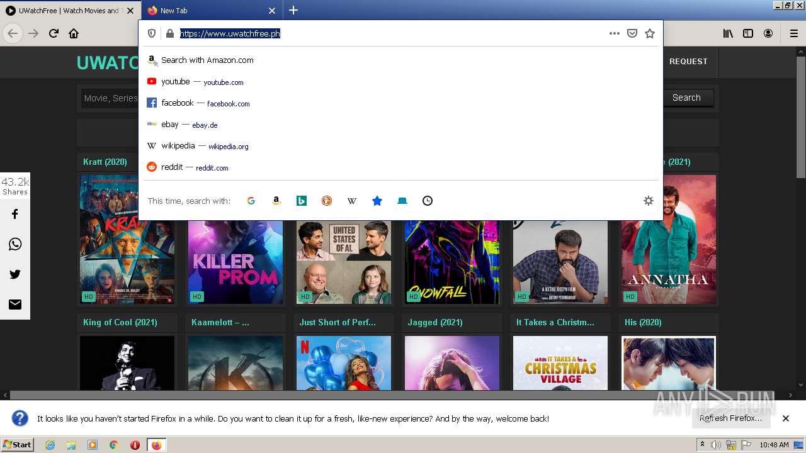Search bookmarks with blue star icon
This screenshot has width=806, height=453.
[377, 201]
